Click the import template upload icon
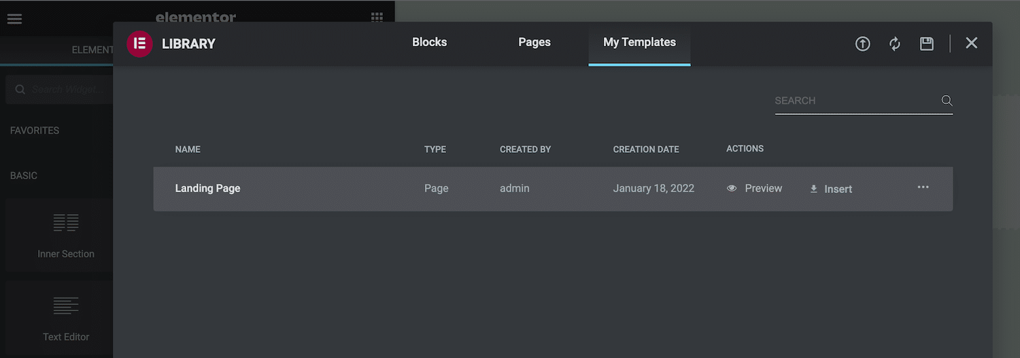This screenshot has height=358, width=1020. pyautogui.click(x=862, y=44)
